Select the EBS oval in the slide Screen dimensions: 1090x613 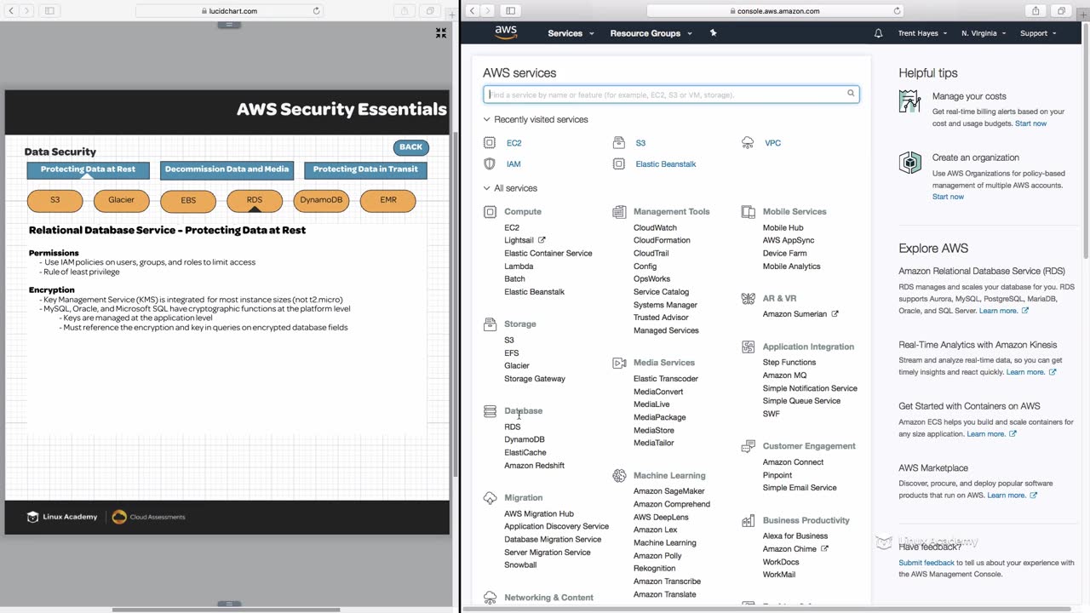(188, 200)
